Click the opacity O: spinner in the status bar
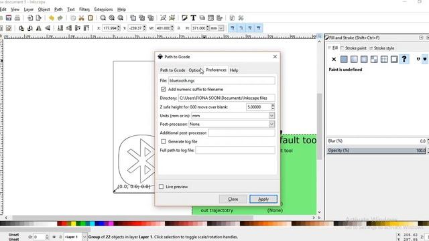The image size is (429, 241). click(x=47, y=237)
